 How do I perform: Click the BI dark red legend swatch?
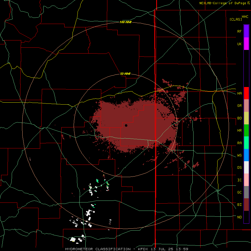(246, 205)
